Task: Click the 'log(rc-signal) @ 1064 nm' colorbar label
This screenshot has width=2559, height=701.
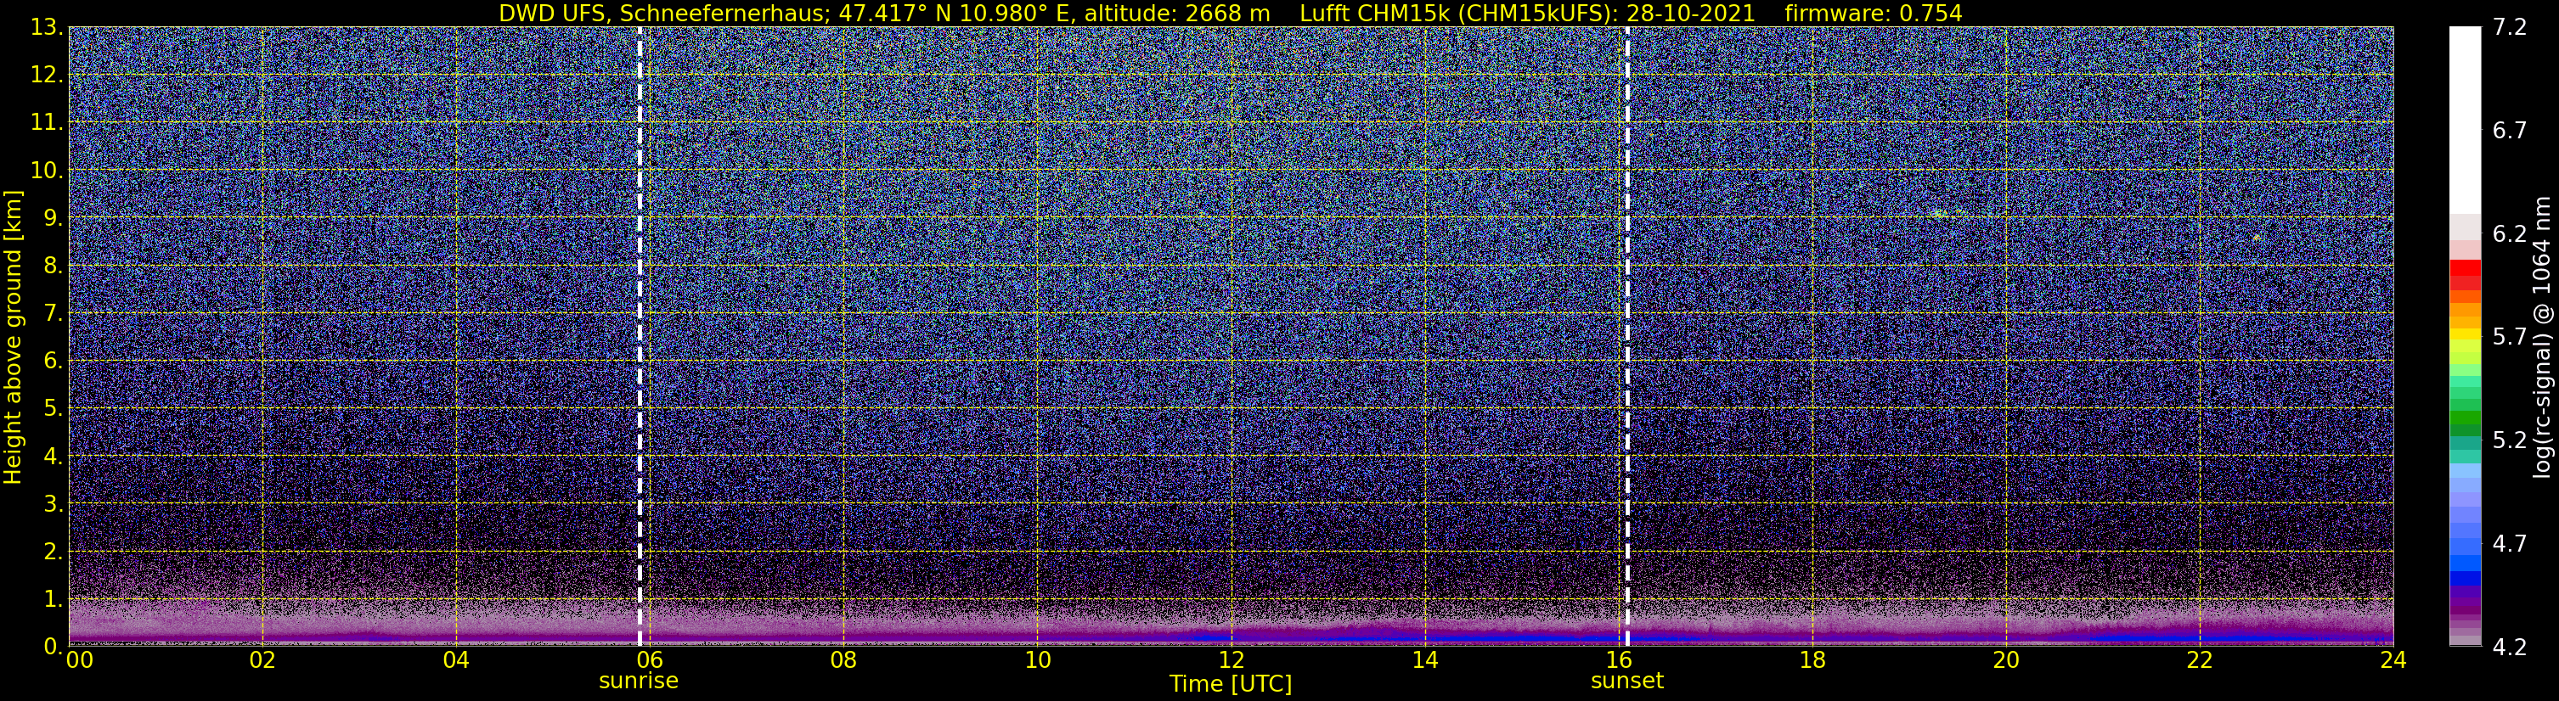Action: [2542, 337]
